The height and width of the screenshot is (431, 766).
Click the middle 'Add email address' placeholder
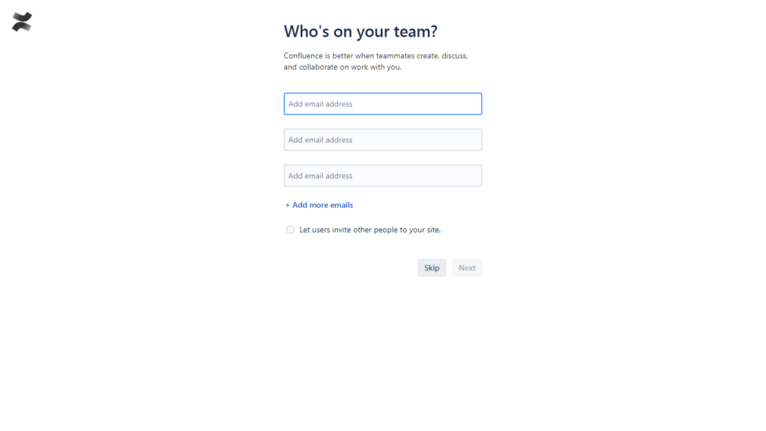click(x=382, y=139)
